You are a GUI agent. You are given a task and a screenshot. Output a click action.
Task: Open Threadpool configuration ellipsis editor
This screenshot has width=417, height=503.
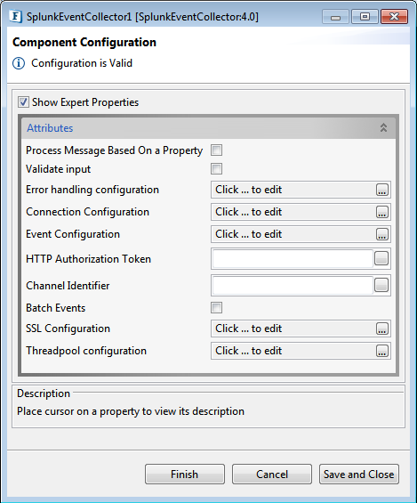coord(381,351)
